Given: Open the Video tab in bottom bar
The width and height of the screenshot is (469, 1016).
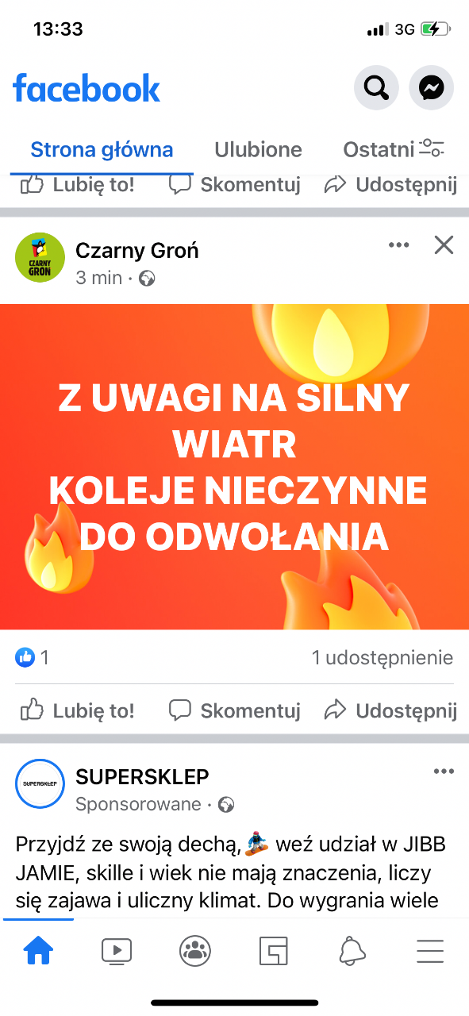Looking at the screenshot, I should [117, 950].
